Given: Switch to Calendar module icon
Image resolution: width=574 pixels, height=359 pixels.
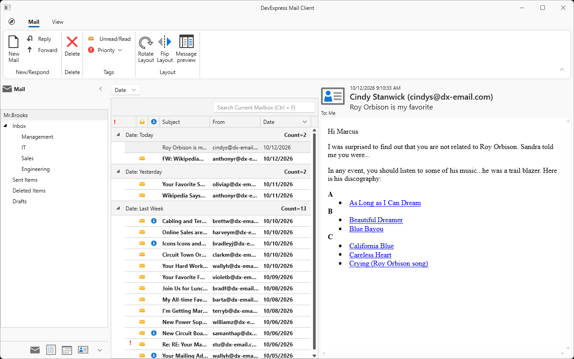Looking at the screenshot, I should coord(67,350).
